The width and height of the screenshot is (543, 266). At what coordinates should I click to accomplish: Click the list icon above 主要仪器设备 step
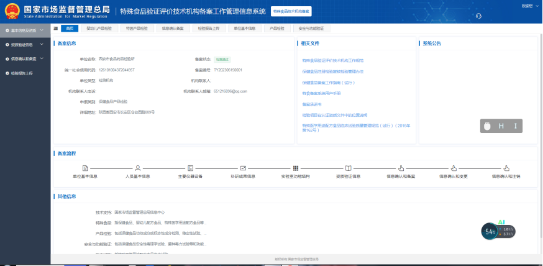click(190, 168)
